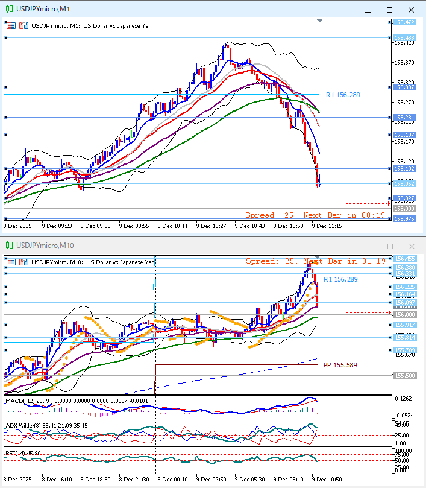This screenshot has height=488, width=426.
Task: Close the USDJPYmicro,M10 chart window
Action: coord(411,246)
